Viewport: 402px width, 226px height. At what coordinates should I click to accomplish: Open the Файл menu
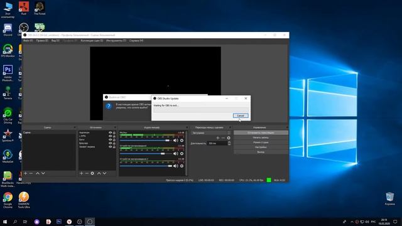[x=28, y=40]
